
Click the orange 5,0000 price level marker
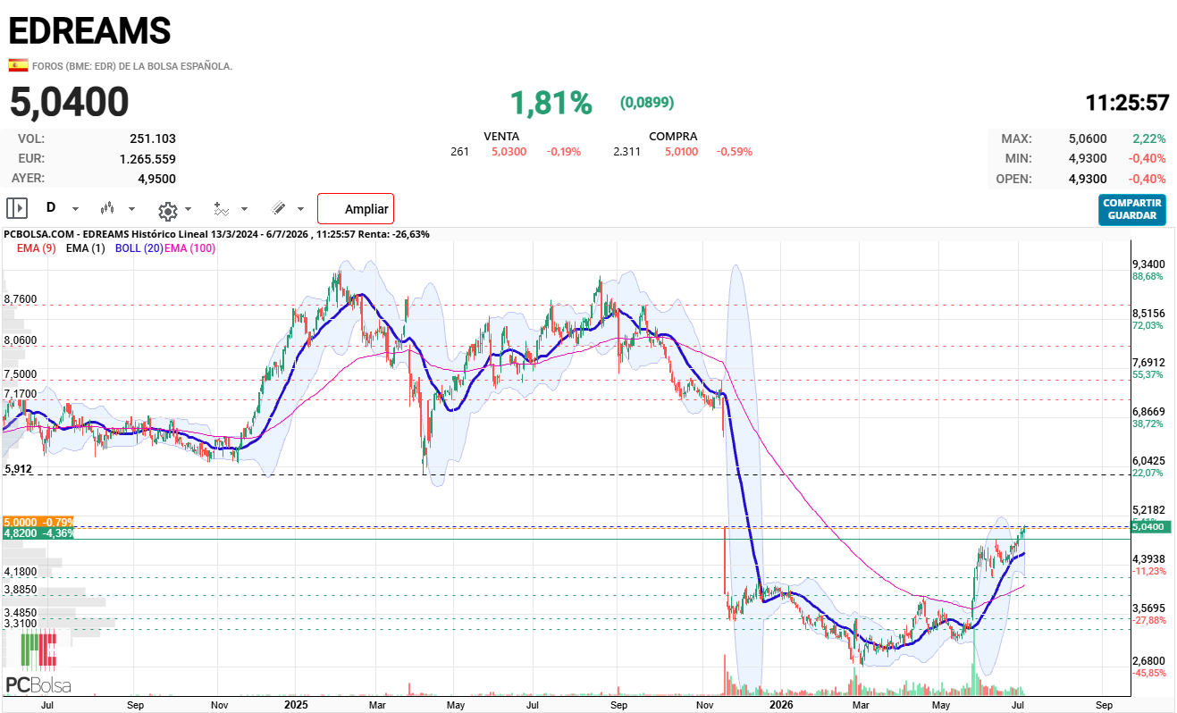38,521
